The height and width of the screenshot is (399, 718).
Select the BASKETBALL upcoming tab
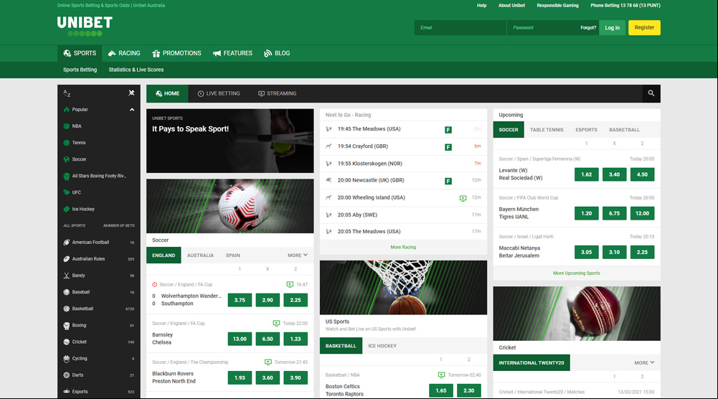(624, 130)
